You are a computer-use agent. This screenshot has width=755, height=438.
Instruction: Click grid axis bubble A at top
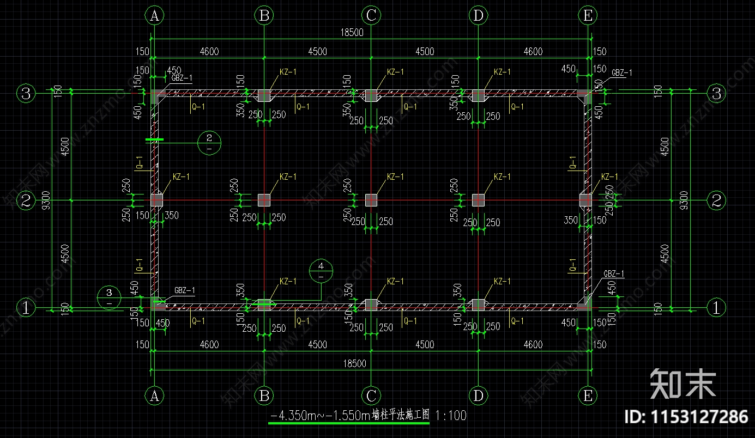(x=155, y=16)
